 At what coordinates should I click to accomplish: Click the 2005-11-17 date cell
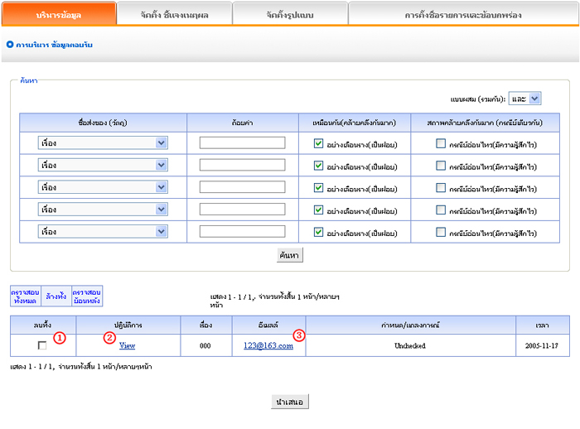click(542, 345)
